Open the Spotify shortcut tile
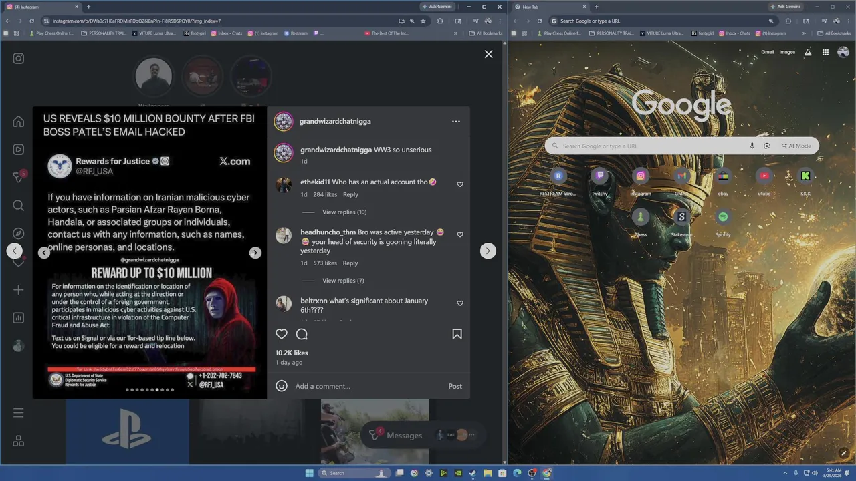The height and width of the screenshot is (481, 856). [723, 222]
